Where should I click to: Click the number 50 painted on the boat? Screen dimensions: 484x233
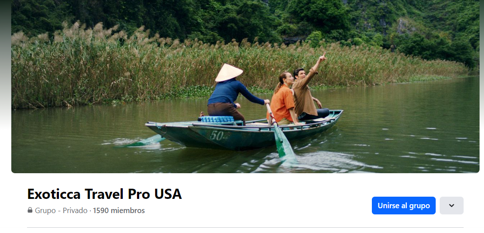217,135
